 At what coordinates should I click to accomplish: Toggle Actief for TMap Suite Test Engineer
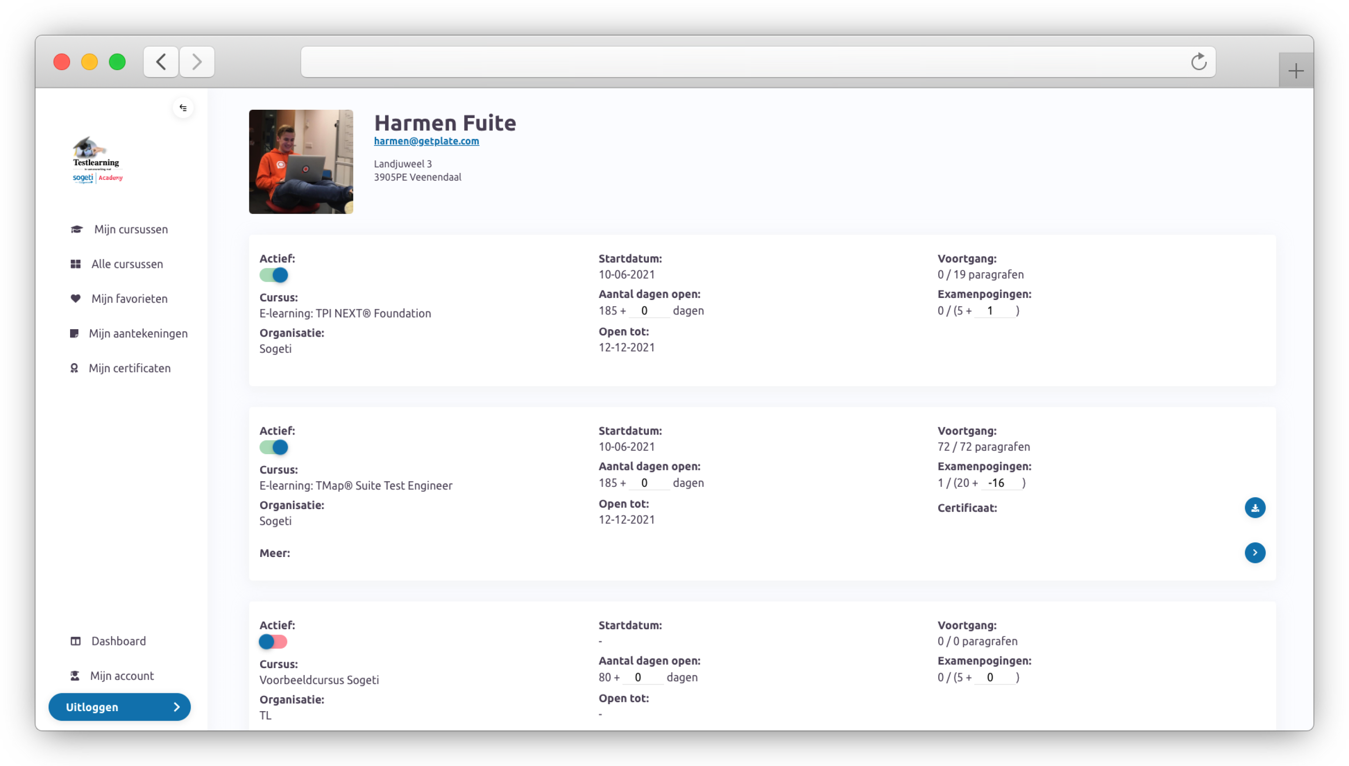273,447
